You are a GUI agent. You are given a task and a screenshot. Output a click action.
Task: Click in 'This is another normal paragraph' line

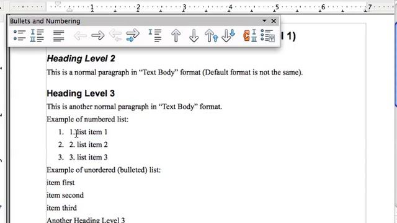(134, 107)
